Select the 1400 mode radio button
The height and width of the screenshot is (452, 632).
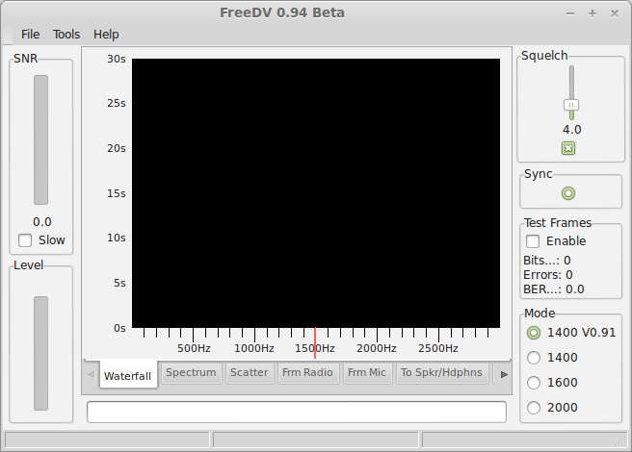click(534, 358)
